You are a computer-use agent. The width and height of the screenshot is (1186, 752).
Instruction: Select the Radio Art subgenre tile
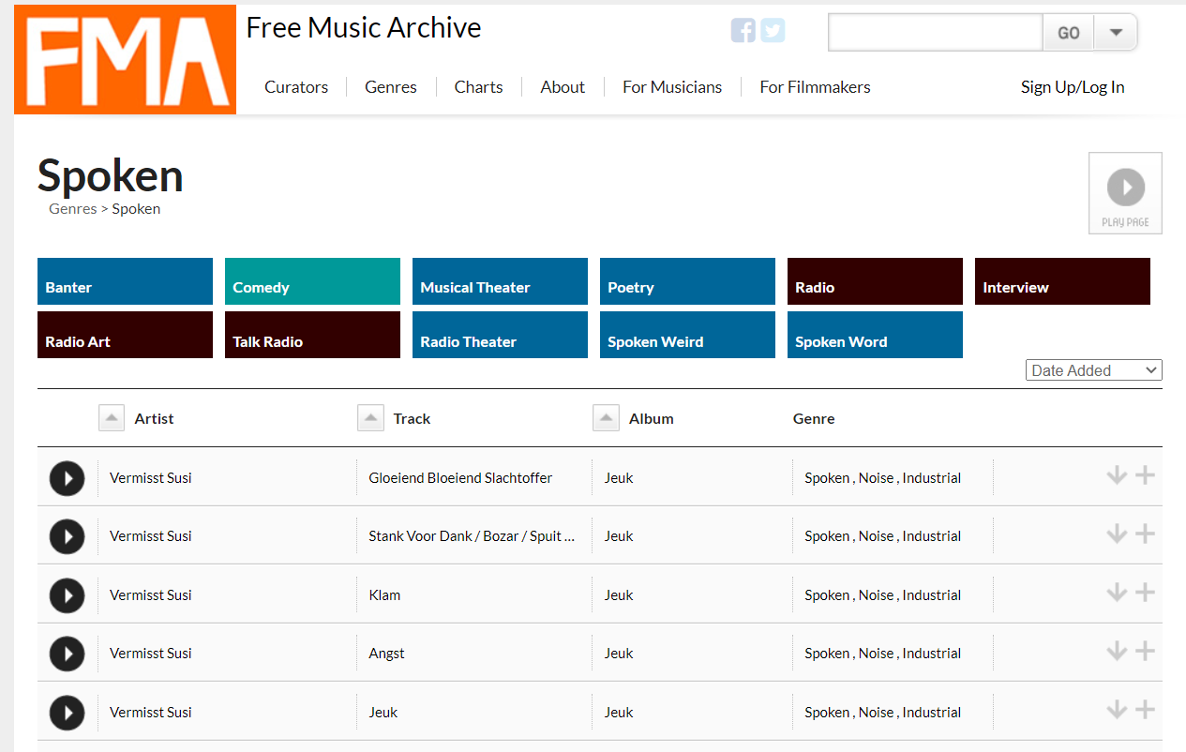[x=125, y=335]
